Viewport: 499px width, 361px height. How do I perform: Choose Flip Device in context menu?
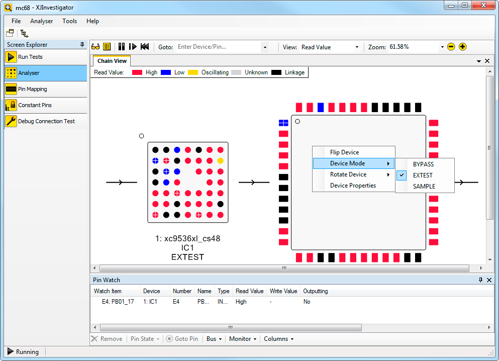pyautogui.click(x=354, y=152)
